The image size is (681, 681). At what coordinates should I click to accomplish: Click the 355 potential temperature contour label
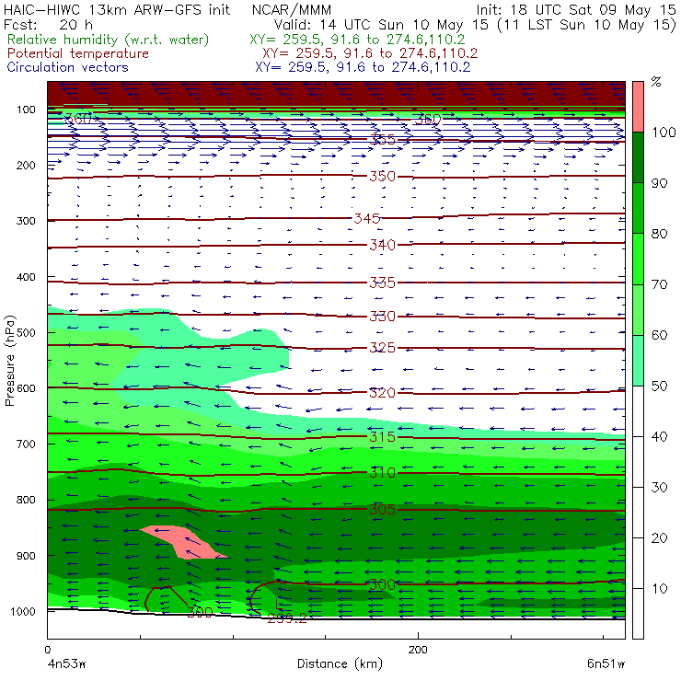click(x=382, y=140)
